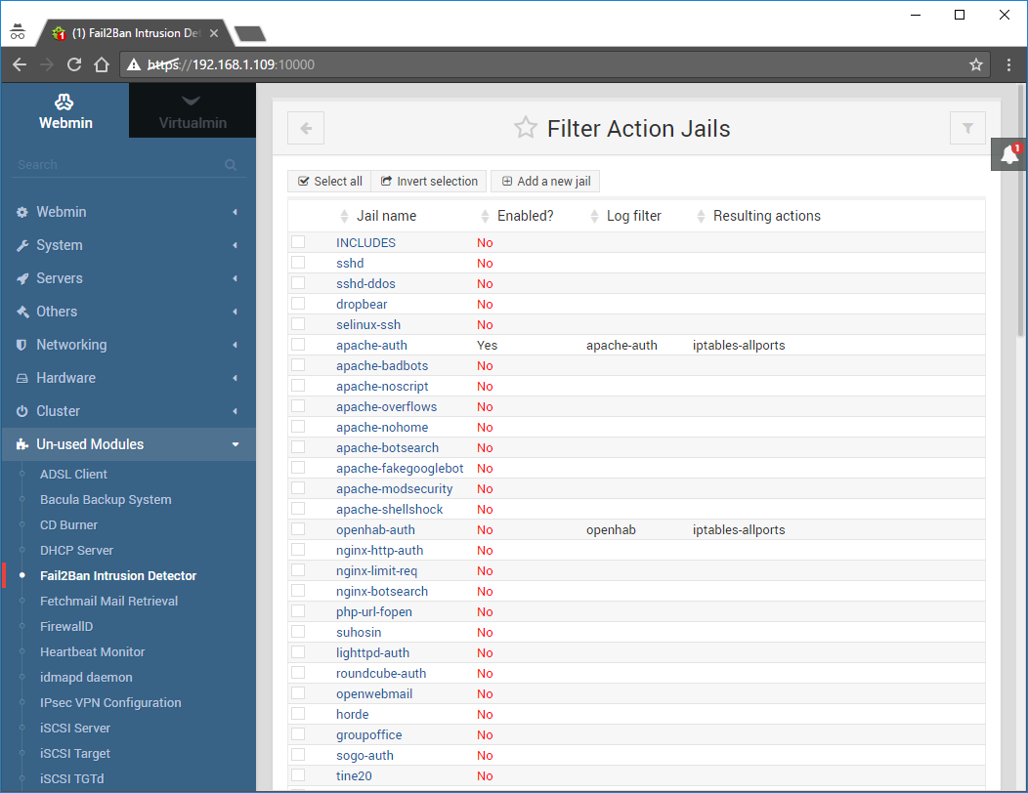Reload the page with refresh icon

pos(74,64)
